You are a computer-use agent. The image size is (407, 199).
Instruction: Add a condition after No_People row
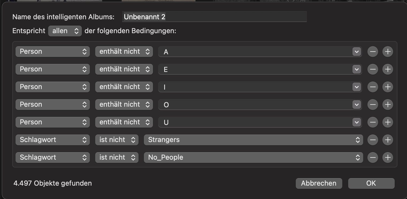[x=387, y=158]
